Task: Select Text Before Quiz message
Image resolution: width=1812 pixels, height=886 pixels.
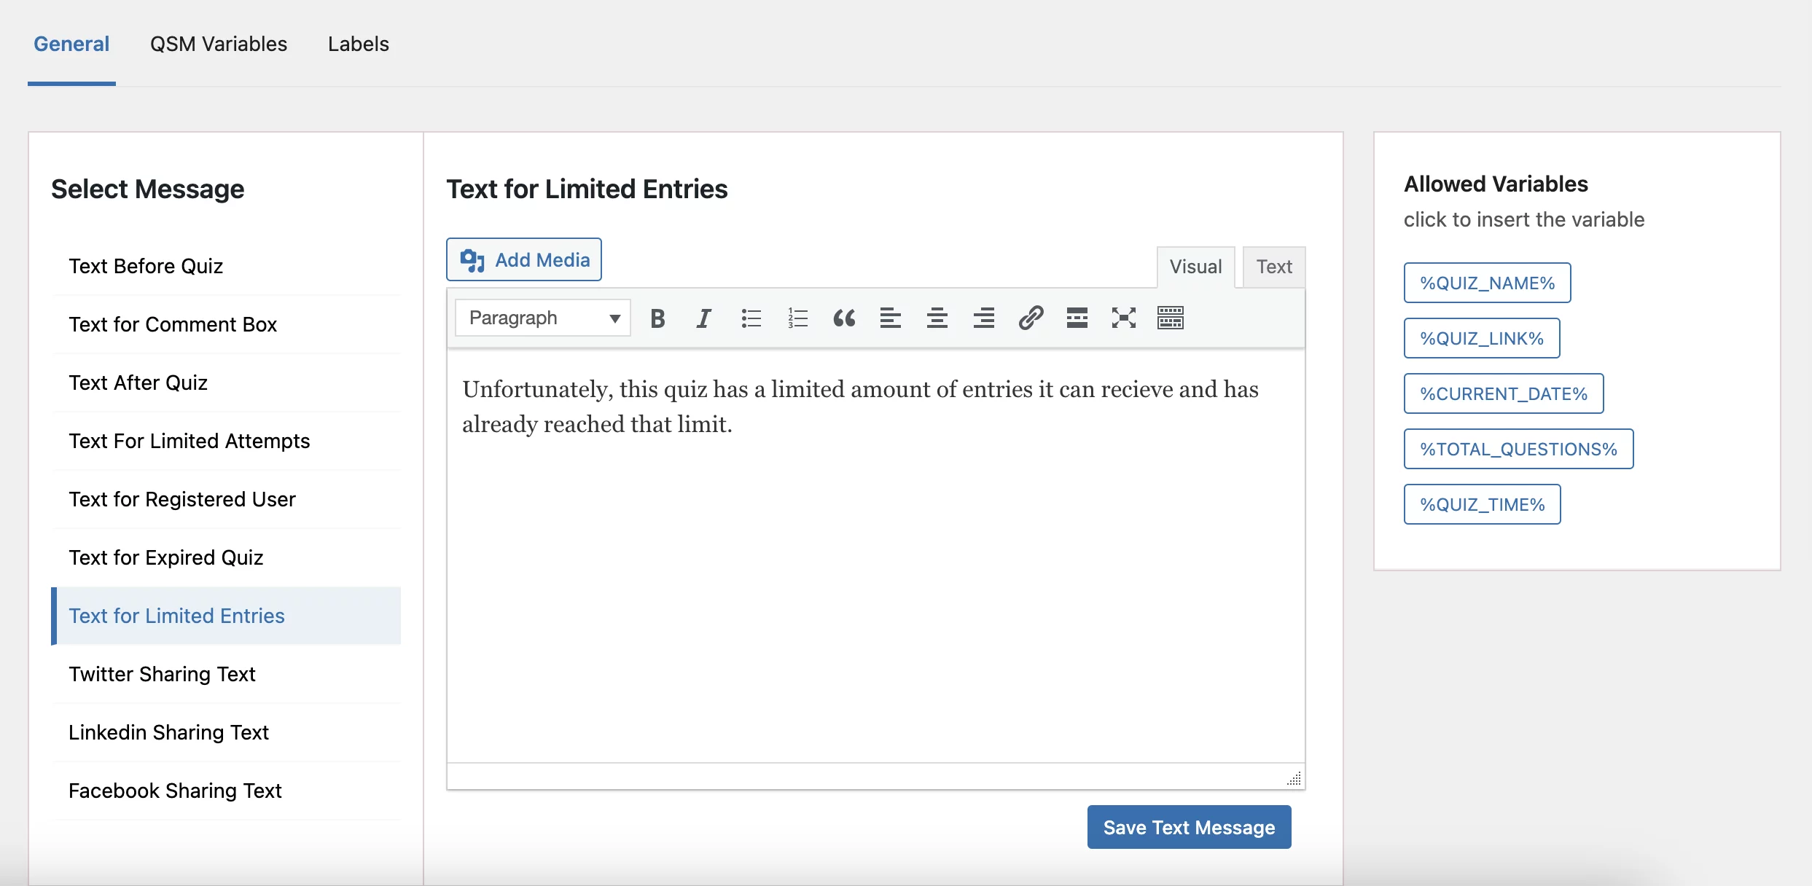Action: pyautogui.click(x=226, y=266)
